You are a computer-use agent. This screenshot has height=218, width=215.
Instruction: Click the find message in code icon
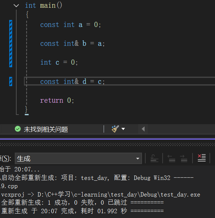(154, 158)
